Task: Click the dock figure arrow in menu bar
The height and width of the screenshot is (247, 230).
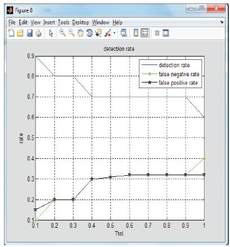Action: [222, 22]
